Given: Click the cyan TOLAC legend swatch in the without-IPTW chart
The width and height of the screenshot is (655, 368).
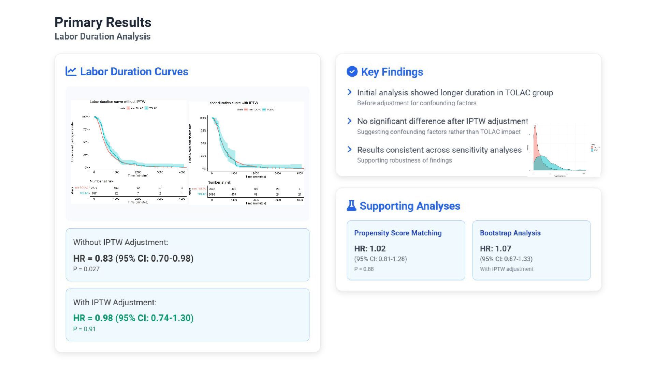Looking at the screenshot, I should [x=146, y=108].
